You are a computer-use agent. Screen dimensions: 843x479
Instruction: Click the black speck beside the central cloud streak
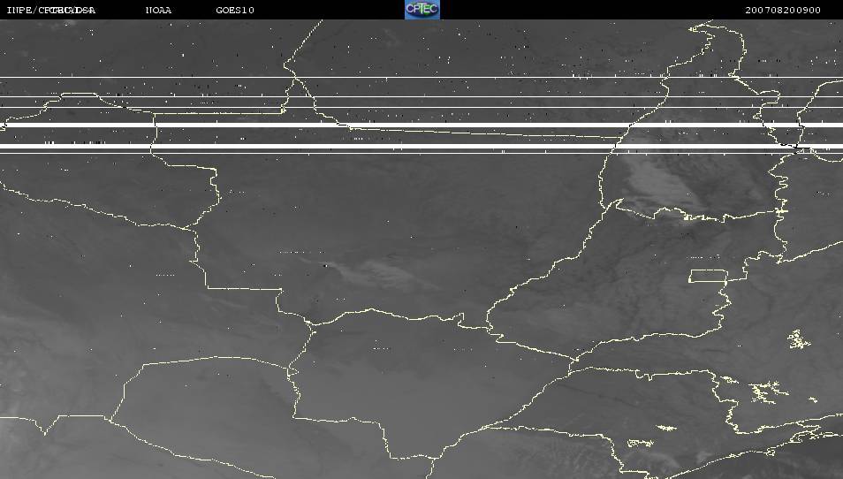(324, 264)
